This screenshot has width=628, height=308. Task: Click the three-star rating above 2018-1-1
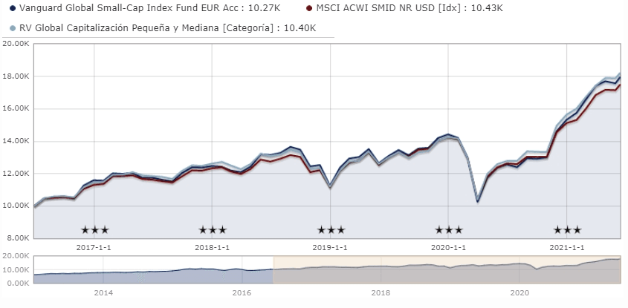click(213, 230)
